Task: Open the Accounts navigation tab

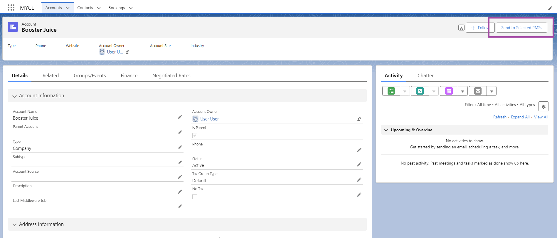Action: point(53,8)
